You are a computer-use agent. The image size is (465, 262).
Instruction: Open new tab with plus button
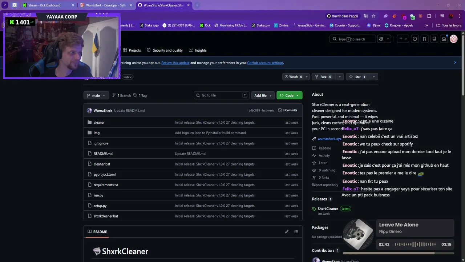[197, 5]
